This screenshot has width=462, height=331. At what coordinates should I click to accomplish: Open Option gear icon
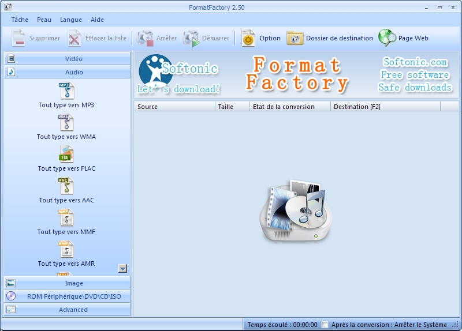248,38
